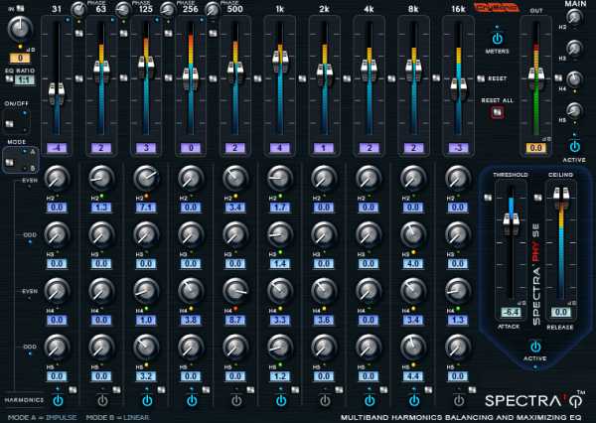The height and width of the screenshot is (423, 596).
Task: Disable harmonics power icon under the 256 band
Action: [192, 400]
